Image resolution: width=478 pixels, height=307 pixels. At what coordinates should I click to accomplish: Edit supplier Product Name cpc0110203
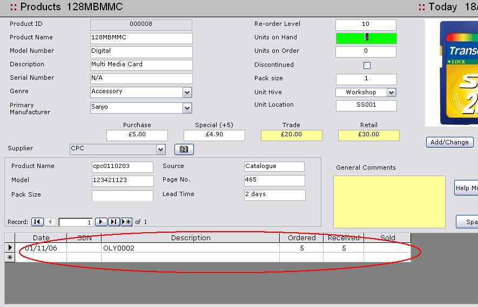pyautogui.click(x=123, y=167)
